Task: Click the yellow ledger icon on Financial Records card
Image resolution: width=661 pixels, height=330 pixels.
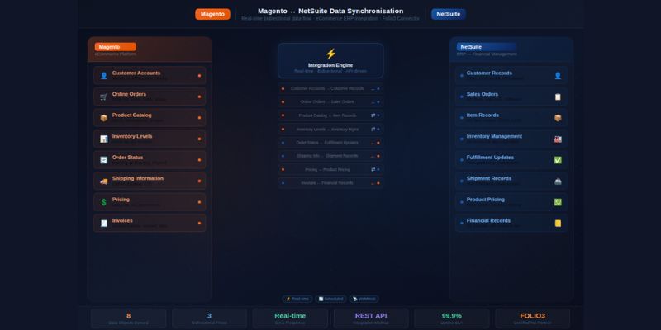Action: point(558,224)
